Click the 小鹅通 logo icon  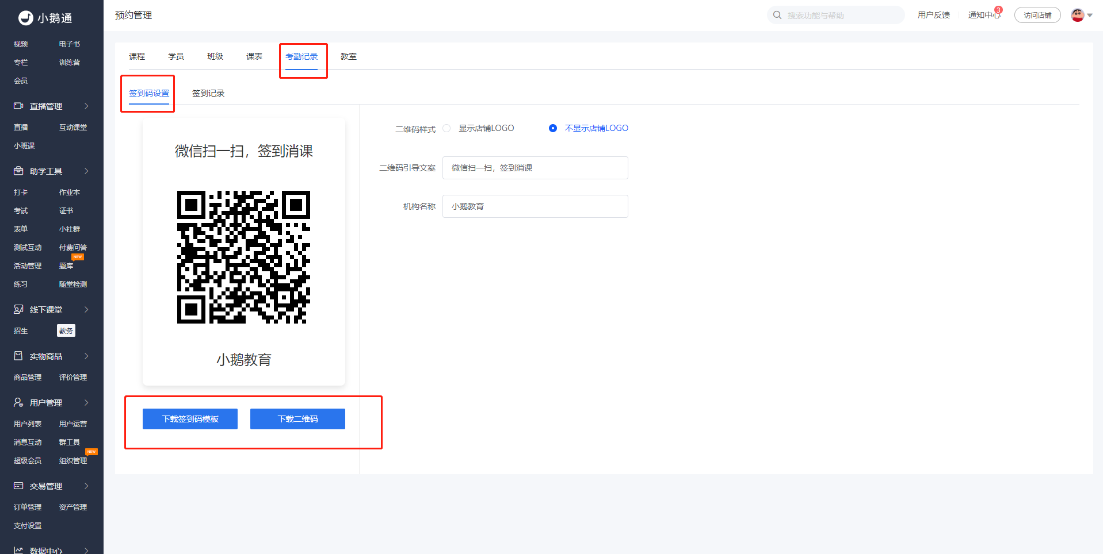point(26,18)
